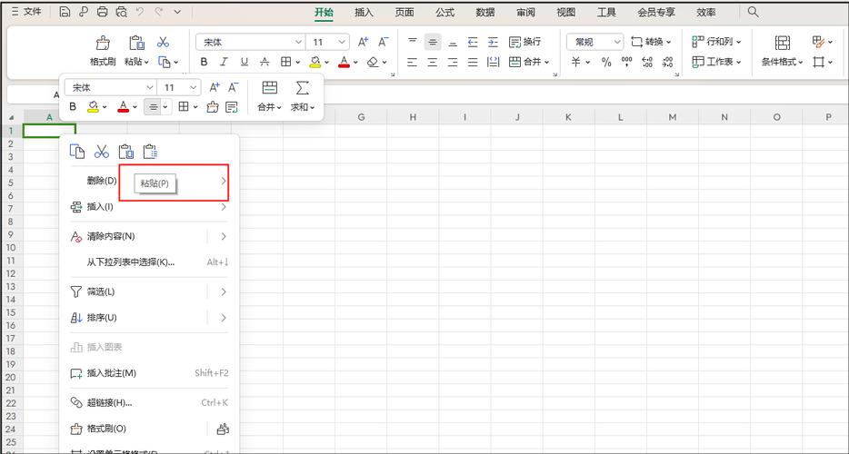Choose 从下拉列表中选择(K)... from context menu
The width and height of the screenshot is (849, 454).
[x=149, y=262]
